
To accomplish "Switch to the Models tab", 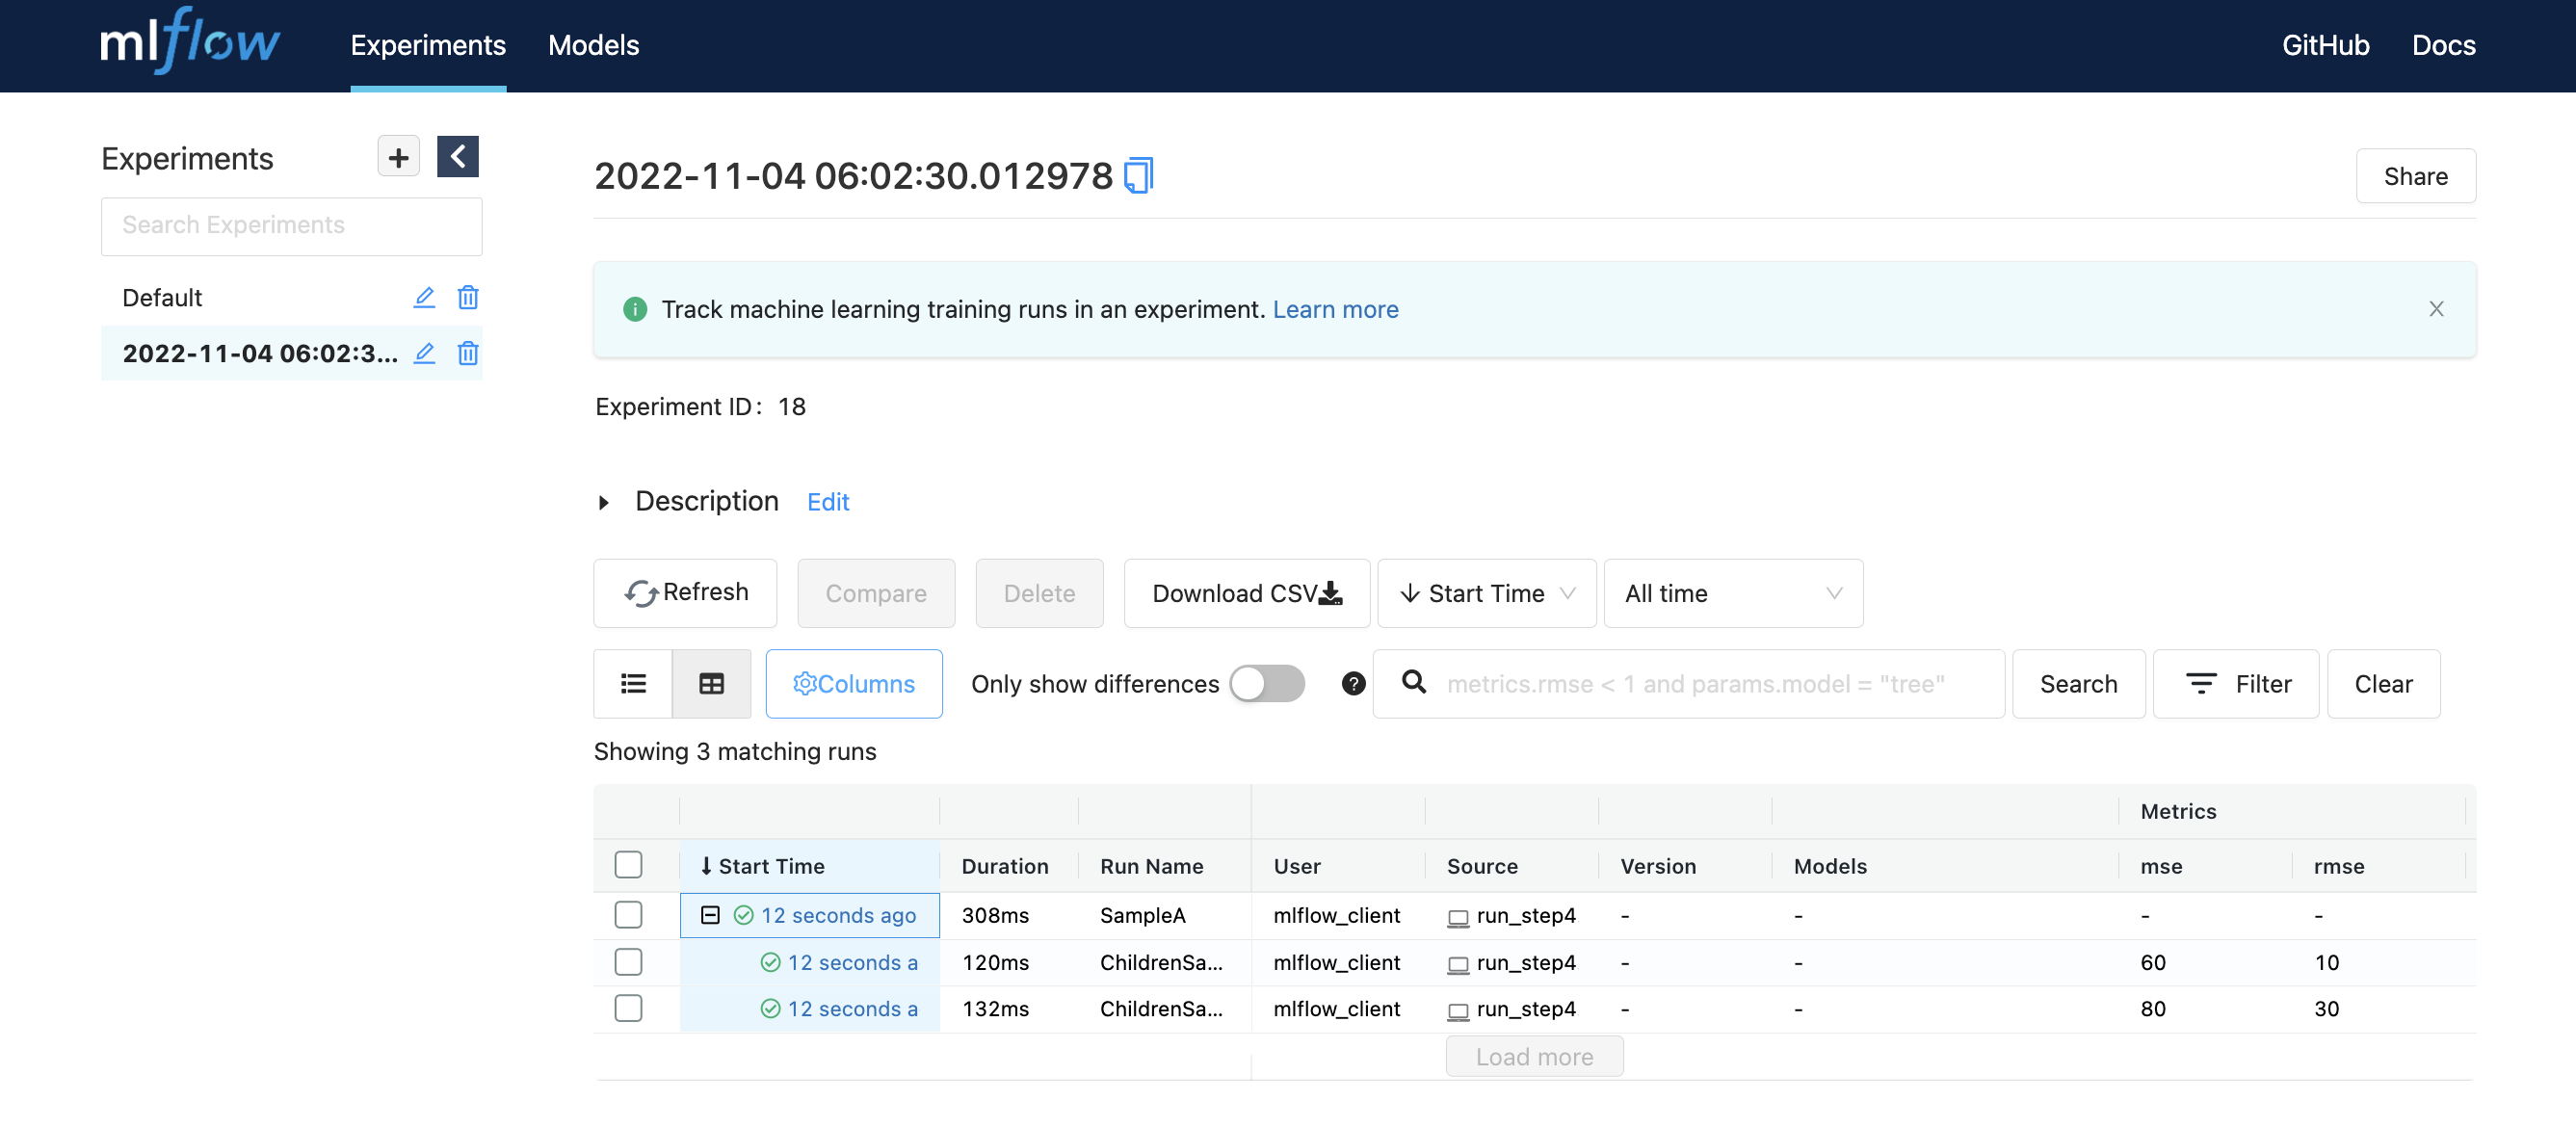I will [x=593, y=45].
